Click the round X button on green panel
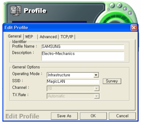 (120, 5)
